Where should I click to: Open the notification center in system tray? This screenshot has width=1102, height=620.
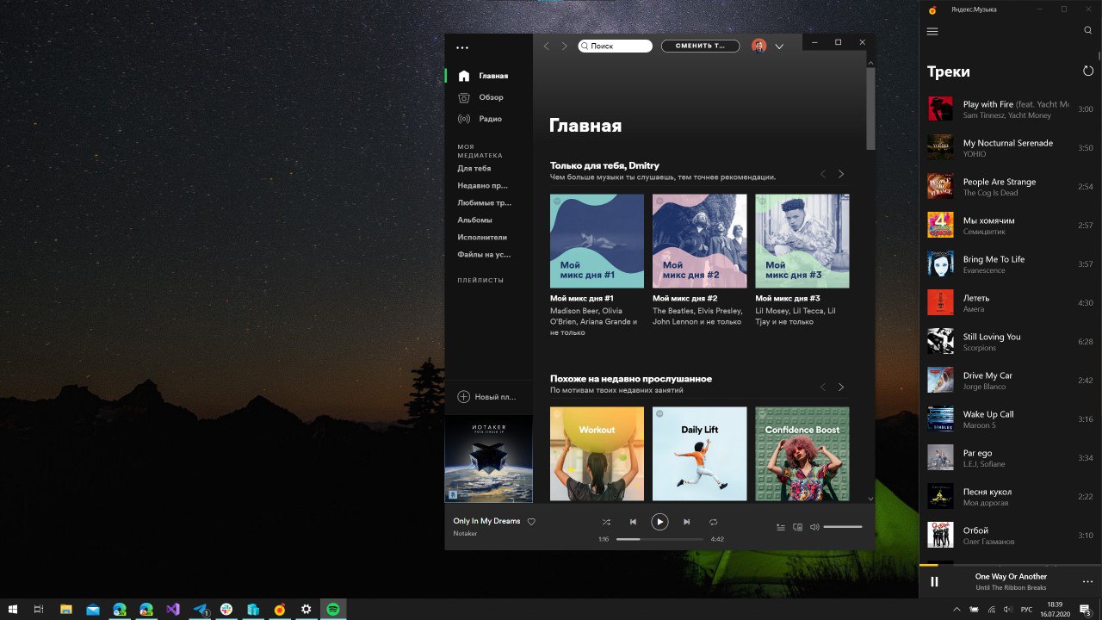click(x=1086, y=610)
